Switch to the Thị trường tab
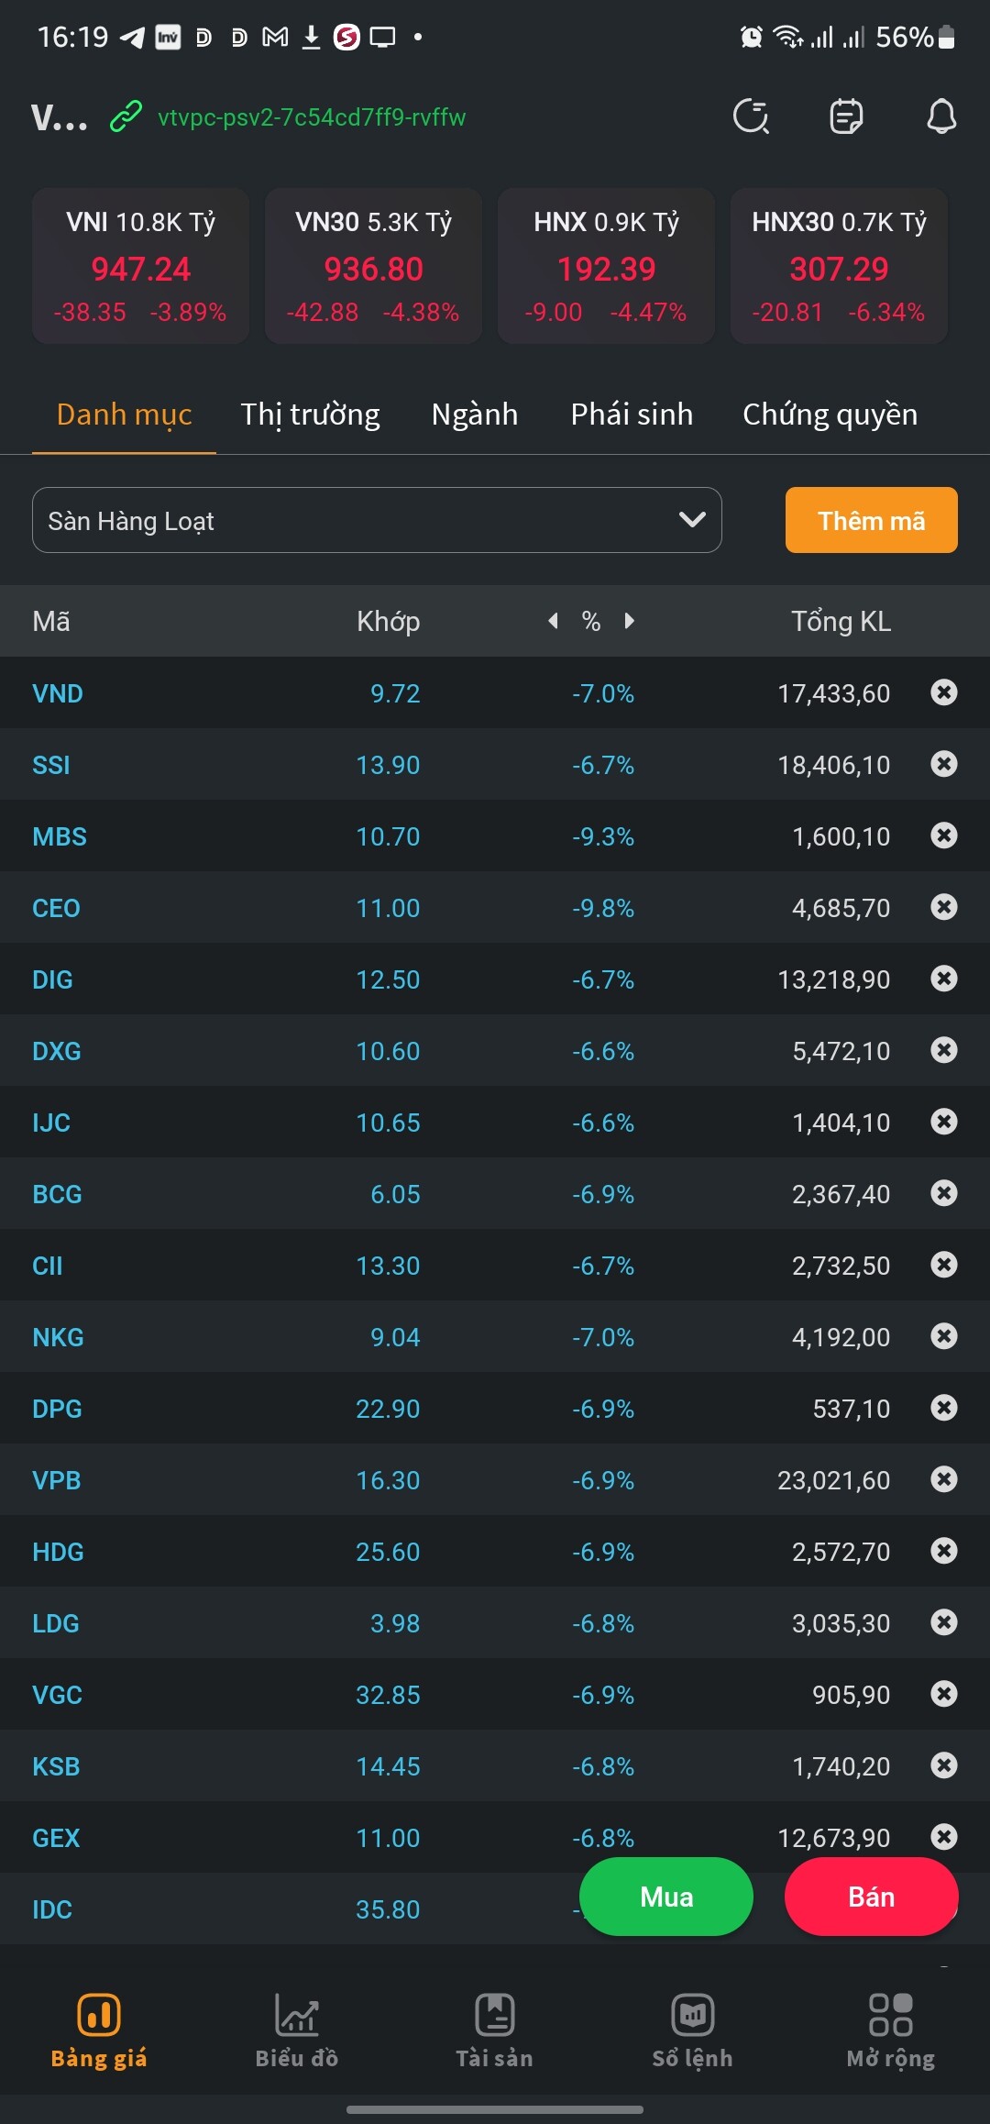This screenshot has height=2124, width=990. (310, 415)
